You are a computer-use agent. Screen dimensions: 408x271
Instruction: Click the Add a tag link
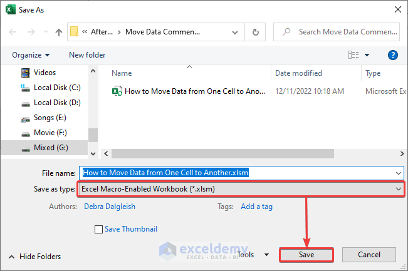click(256, 207)
